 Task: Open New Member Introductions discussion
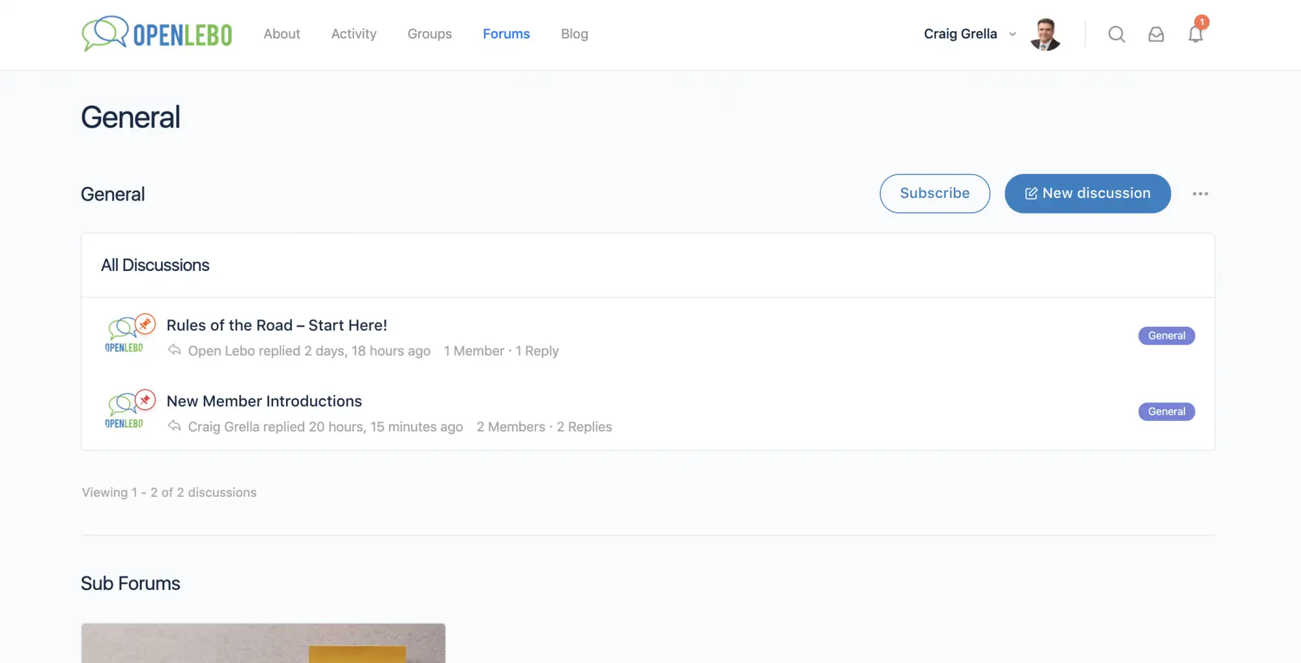pos(264,401)
